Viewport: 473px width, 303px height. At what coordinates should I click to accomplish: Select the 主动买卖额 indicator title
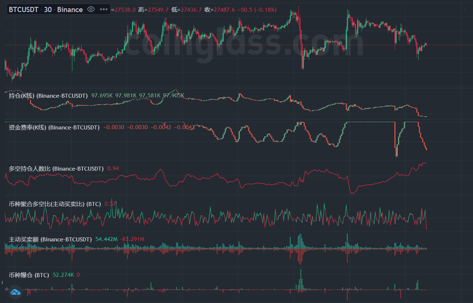(x=50, y=239)
